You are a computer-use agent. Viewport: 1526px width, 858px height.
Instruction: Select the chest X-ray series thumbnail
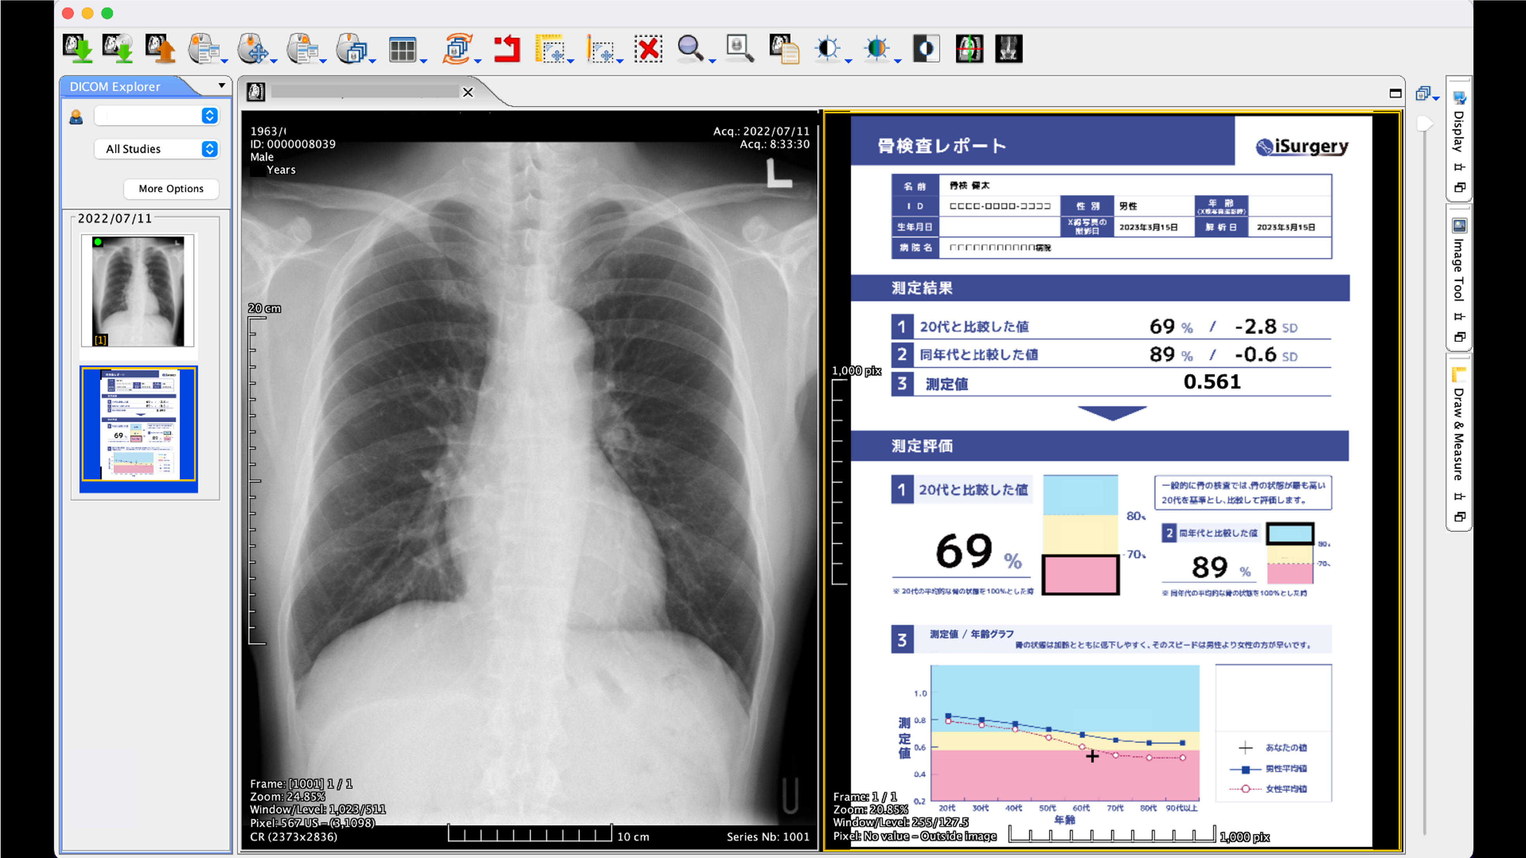coord(138,290)
